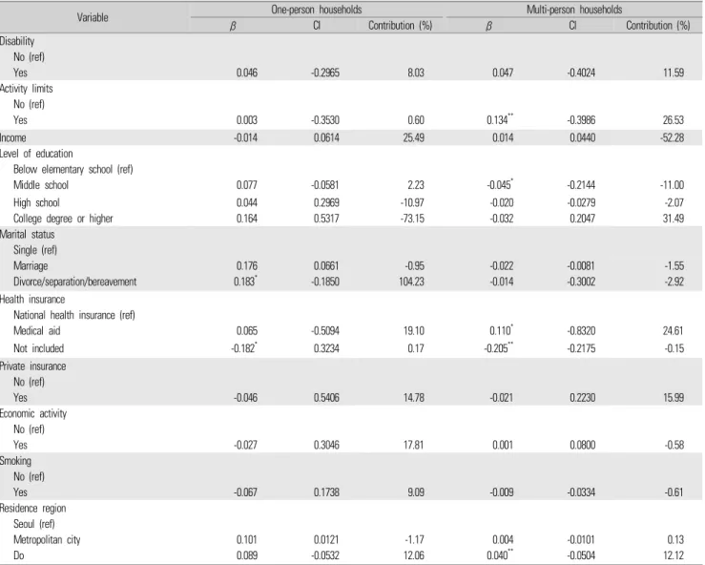This screenshot has height=565, width=705.
Task: Click the 'Metropolitan city' row label
Action: [47, 540]
